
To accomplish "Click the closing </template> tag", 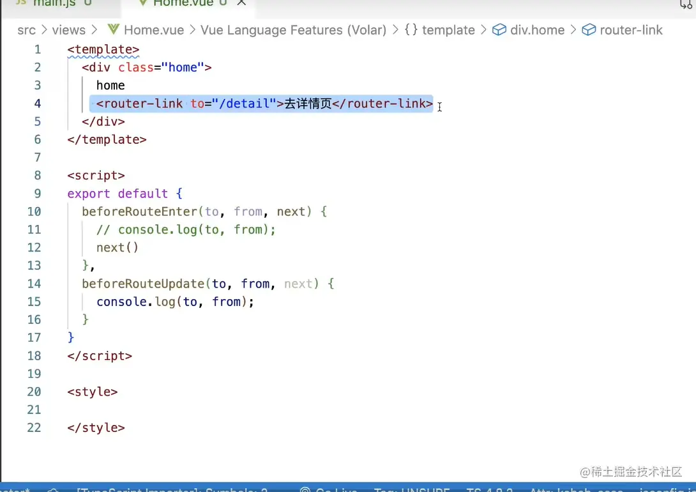I will pos(107,140).
